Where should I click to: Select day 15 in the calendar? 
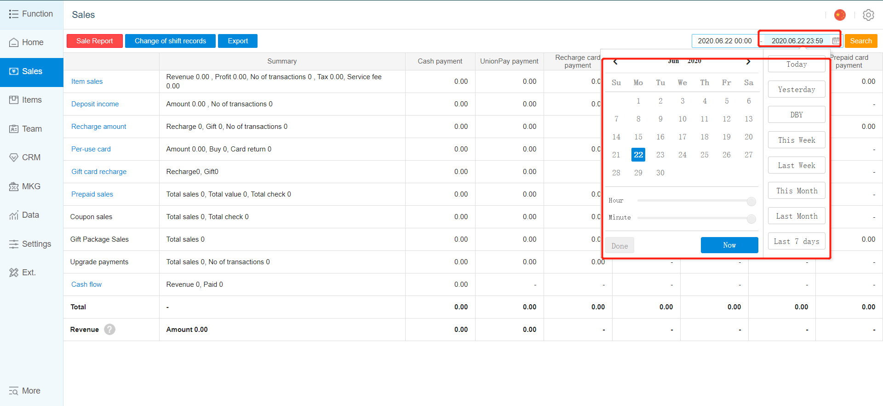(638, 137)
